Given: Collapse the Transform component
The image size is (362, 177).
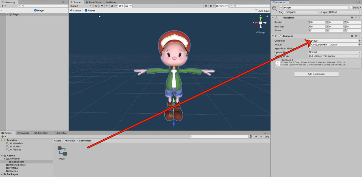Looking at the screenshot, I should (273, 17).
